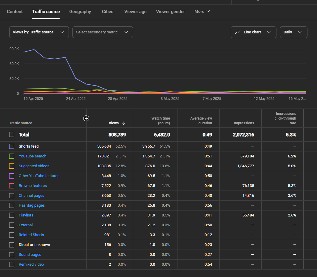317x277 pixels.
Task: Open the Hashtag pages link
Action: [32, 205]
